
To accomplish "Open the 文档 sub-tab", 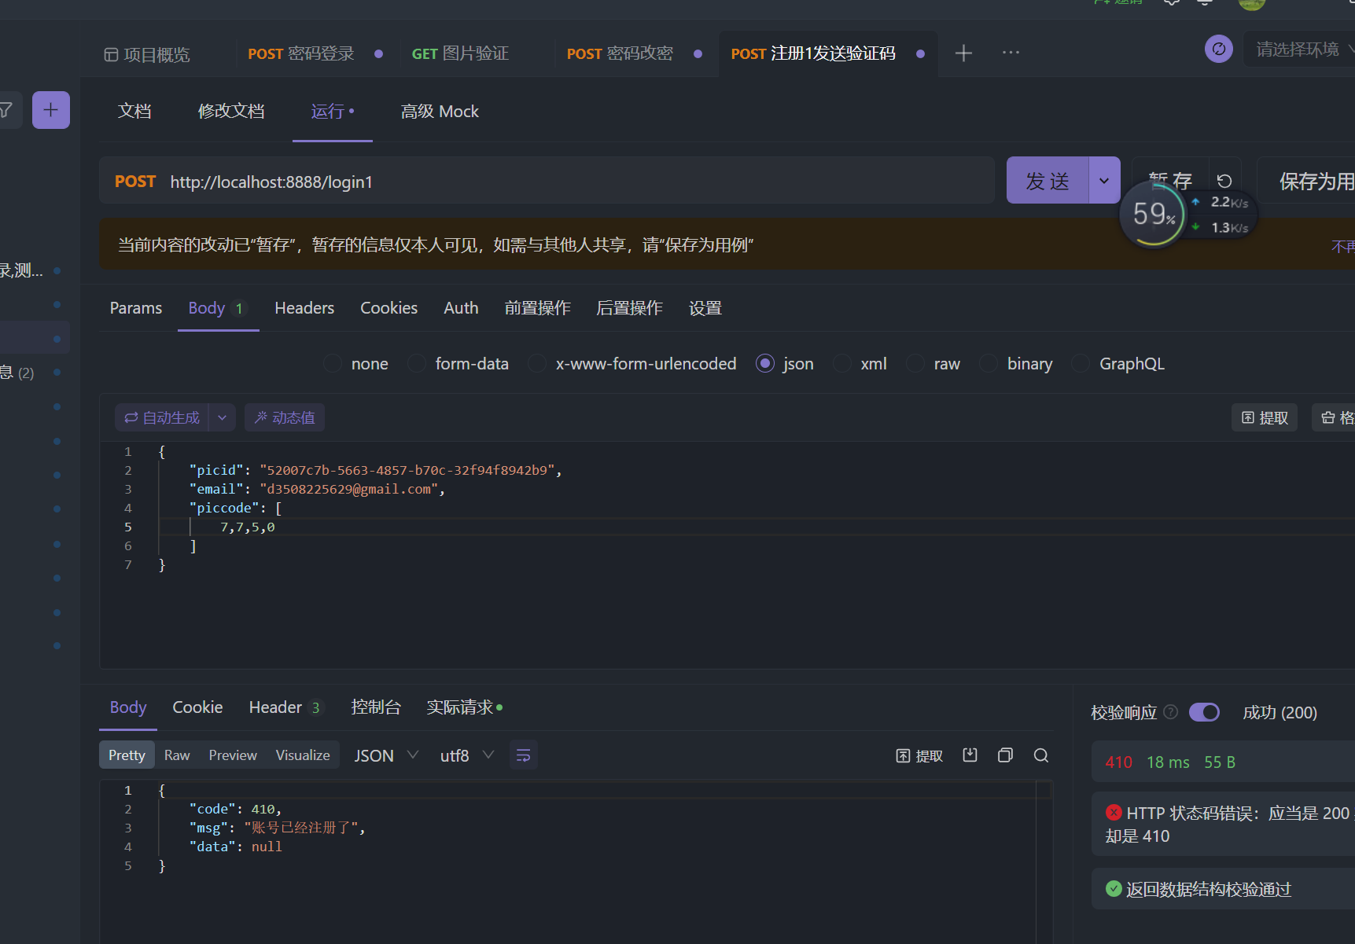I will (x=134, y=111).
